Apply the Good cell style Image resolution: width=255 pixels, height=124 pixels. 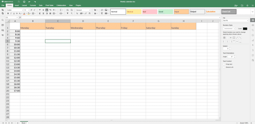click(x=165, y=12)
